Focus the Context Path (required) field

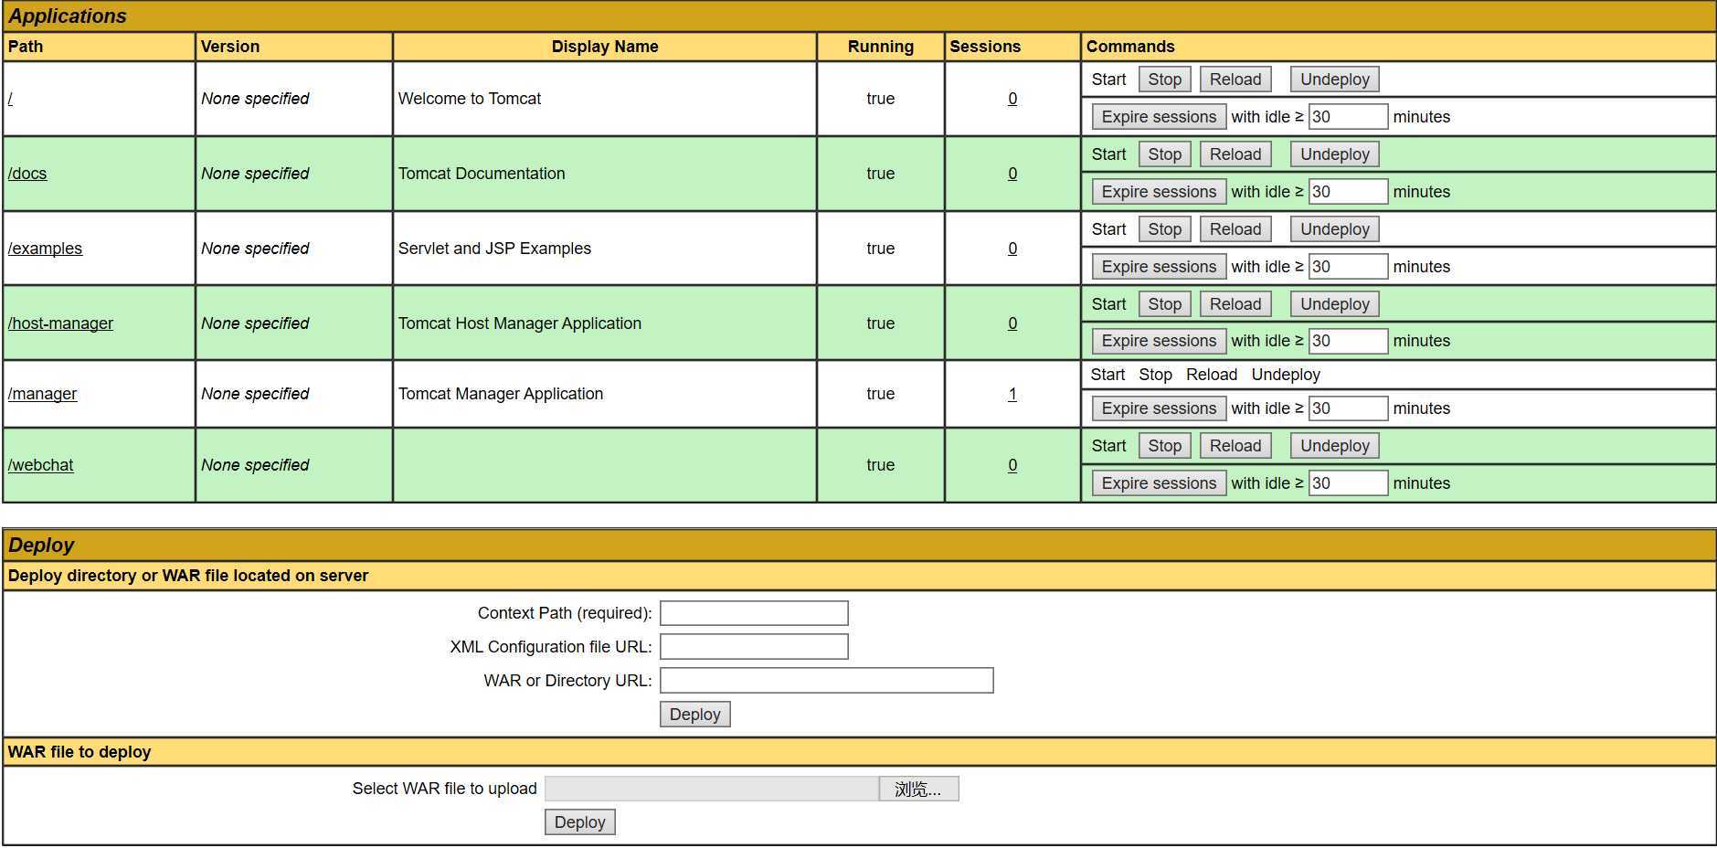coord(754,613)
